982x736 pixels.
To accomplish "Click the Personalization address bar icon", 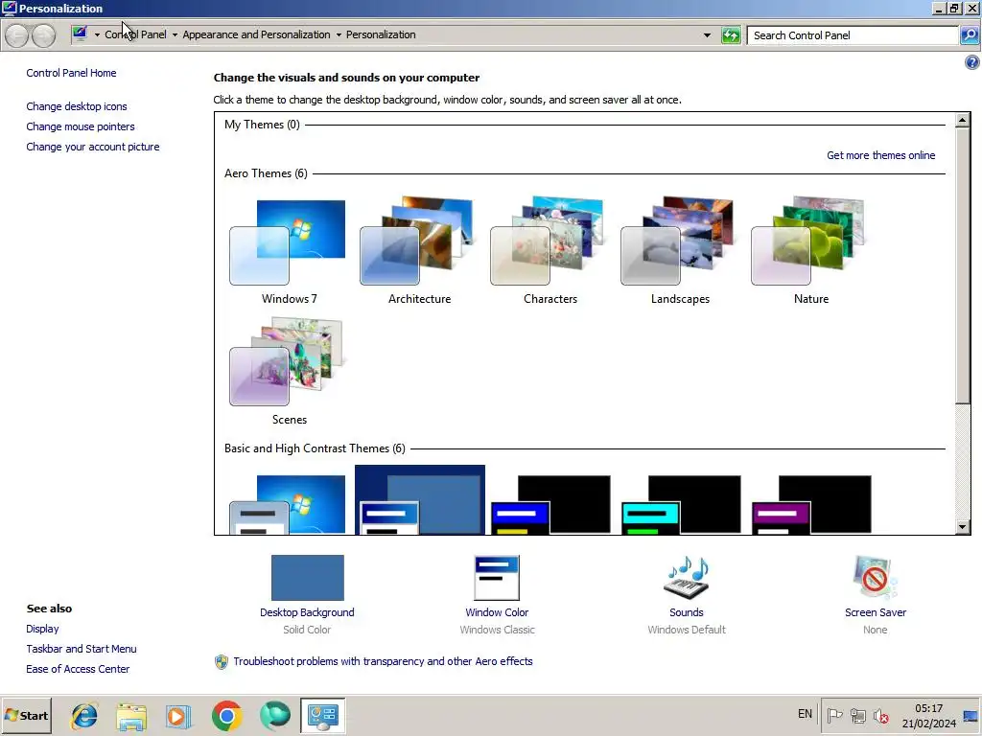I will tap(80, 34).
